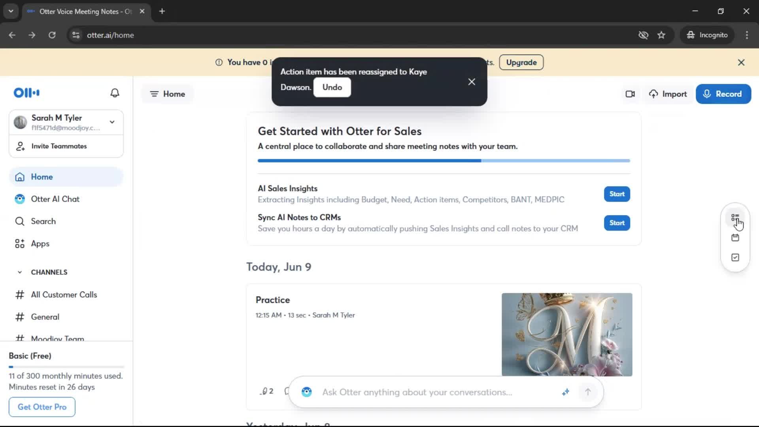Click 'Basic (Free)' plan label

tap(30, 356)
